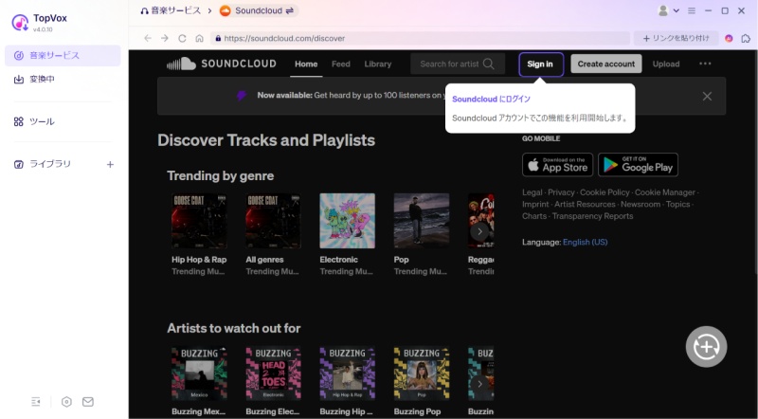Open the Buzzing Hip Hop thumbnail

point(347,373)
